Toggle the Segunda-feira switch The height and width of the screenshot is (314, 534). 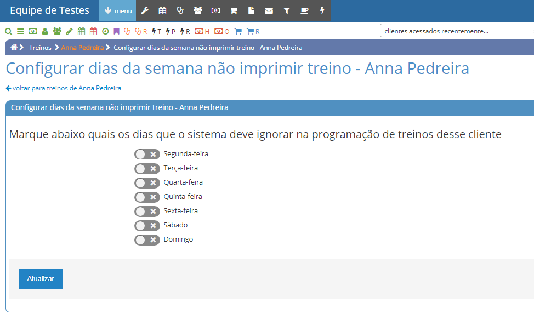pyautogui.click(x=147, y=155)
